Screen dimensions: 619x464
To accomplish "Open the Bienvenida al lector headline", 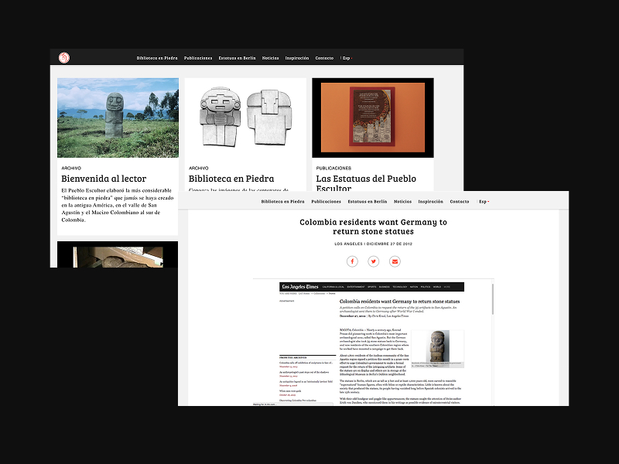I will [104, 179].
